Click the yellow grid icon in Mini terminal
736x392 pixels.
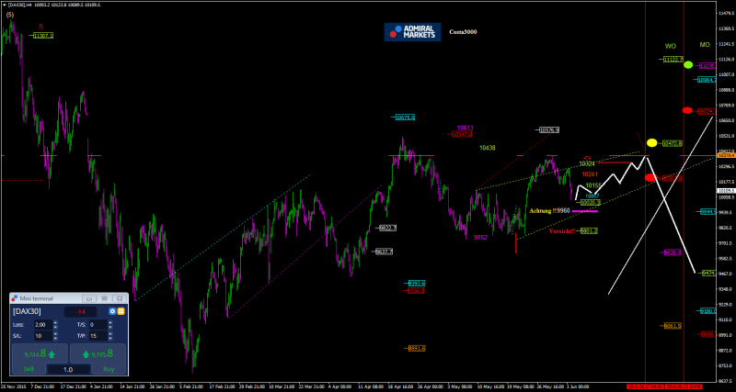[121, 311]
